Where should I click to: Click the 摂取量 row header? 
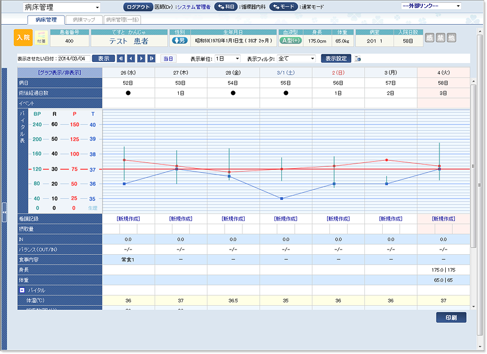pos(60,229)
